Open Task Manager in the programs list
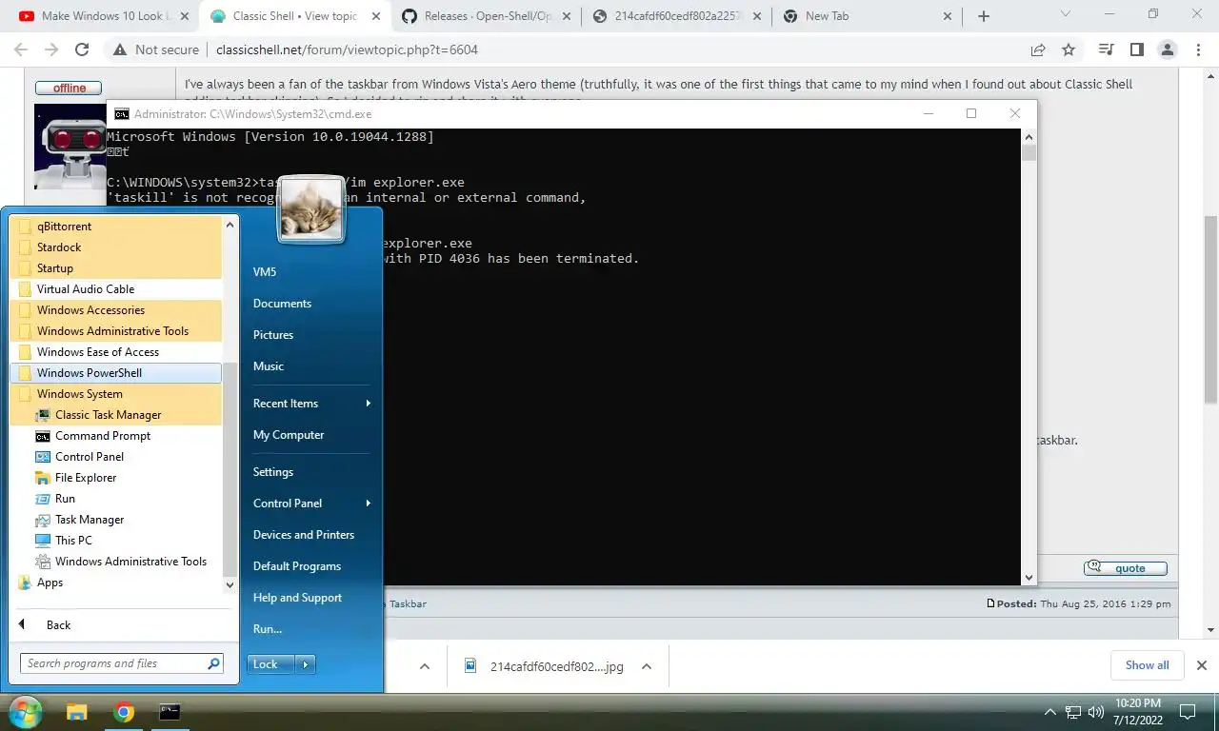This screenshot has height=731, width=1219. (x=90, y=520)
